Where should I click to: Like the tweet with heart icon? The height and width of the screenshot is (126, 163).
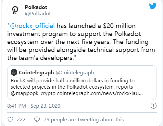pyautogui.click(x=10, y=119)
